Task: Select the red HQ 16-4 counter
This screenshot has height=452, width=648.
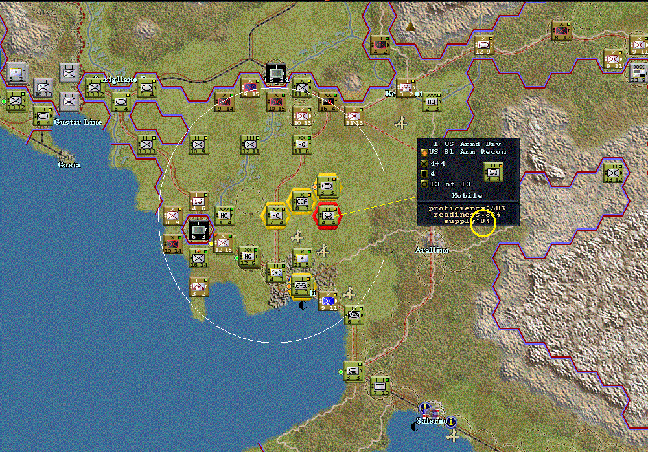Action: coord(328,102)
